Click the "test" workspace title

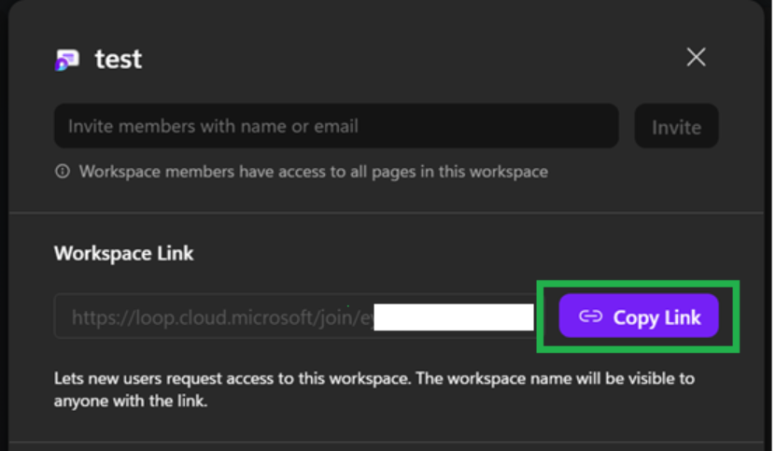pos(119,60)
